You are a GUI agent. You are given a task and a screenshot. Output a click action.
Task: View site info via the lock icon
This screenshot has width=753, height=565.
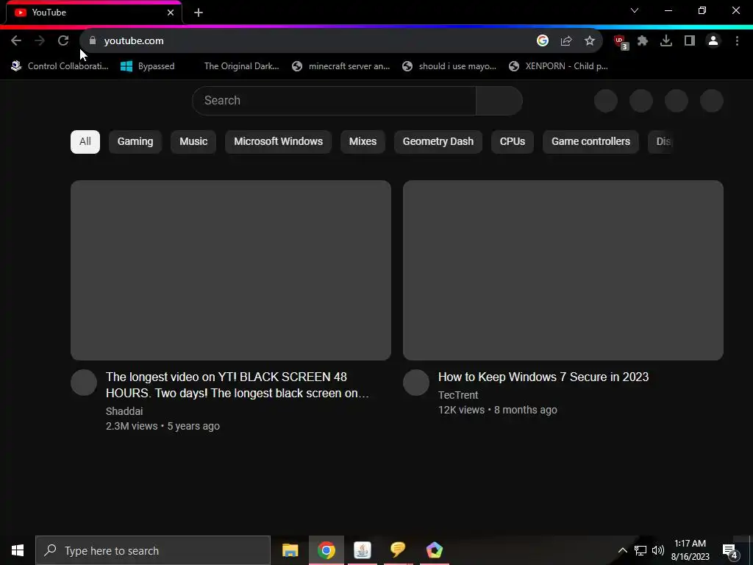tap(93, 41)
